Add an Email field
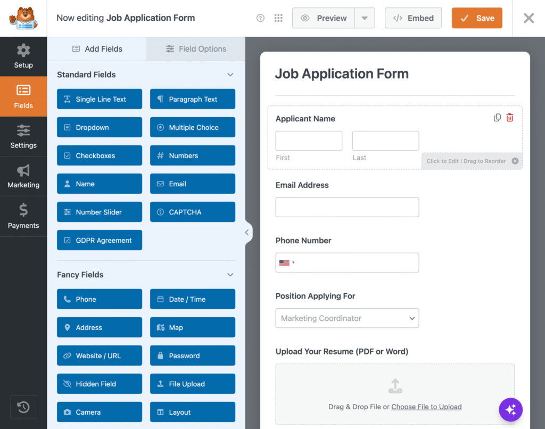545x429 pixels. (x=193, y=184)
